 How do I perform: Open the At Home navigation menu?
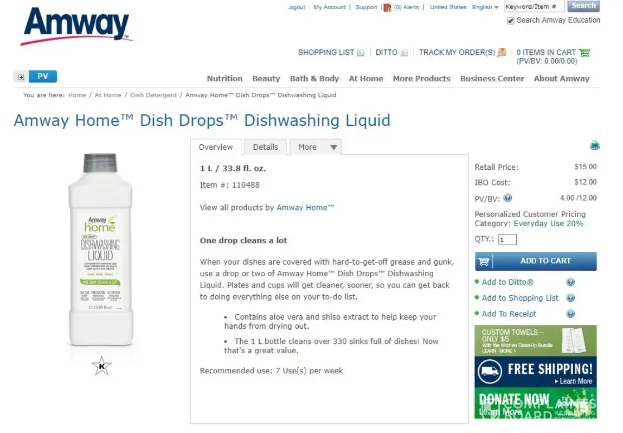point(366,79)
